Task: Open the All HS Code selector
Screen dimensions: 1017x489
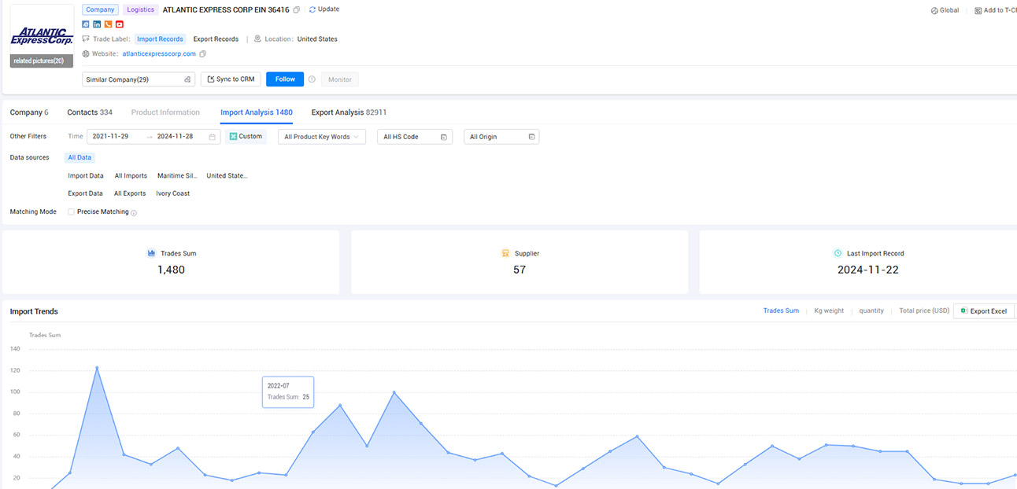Action: coord(415,137)
